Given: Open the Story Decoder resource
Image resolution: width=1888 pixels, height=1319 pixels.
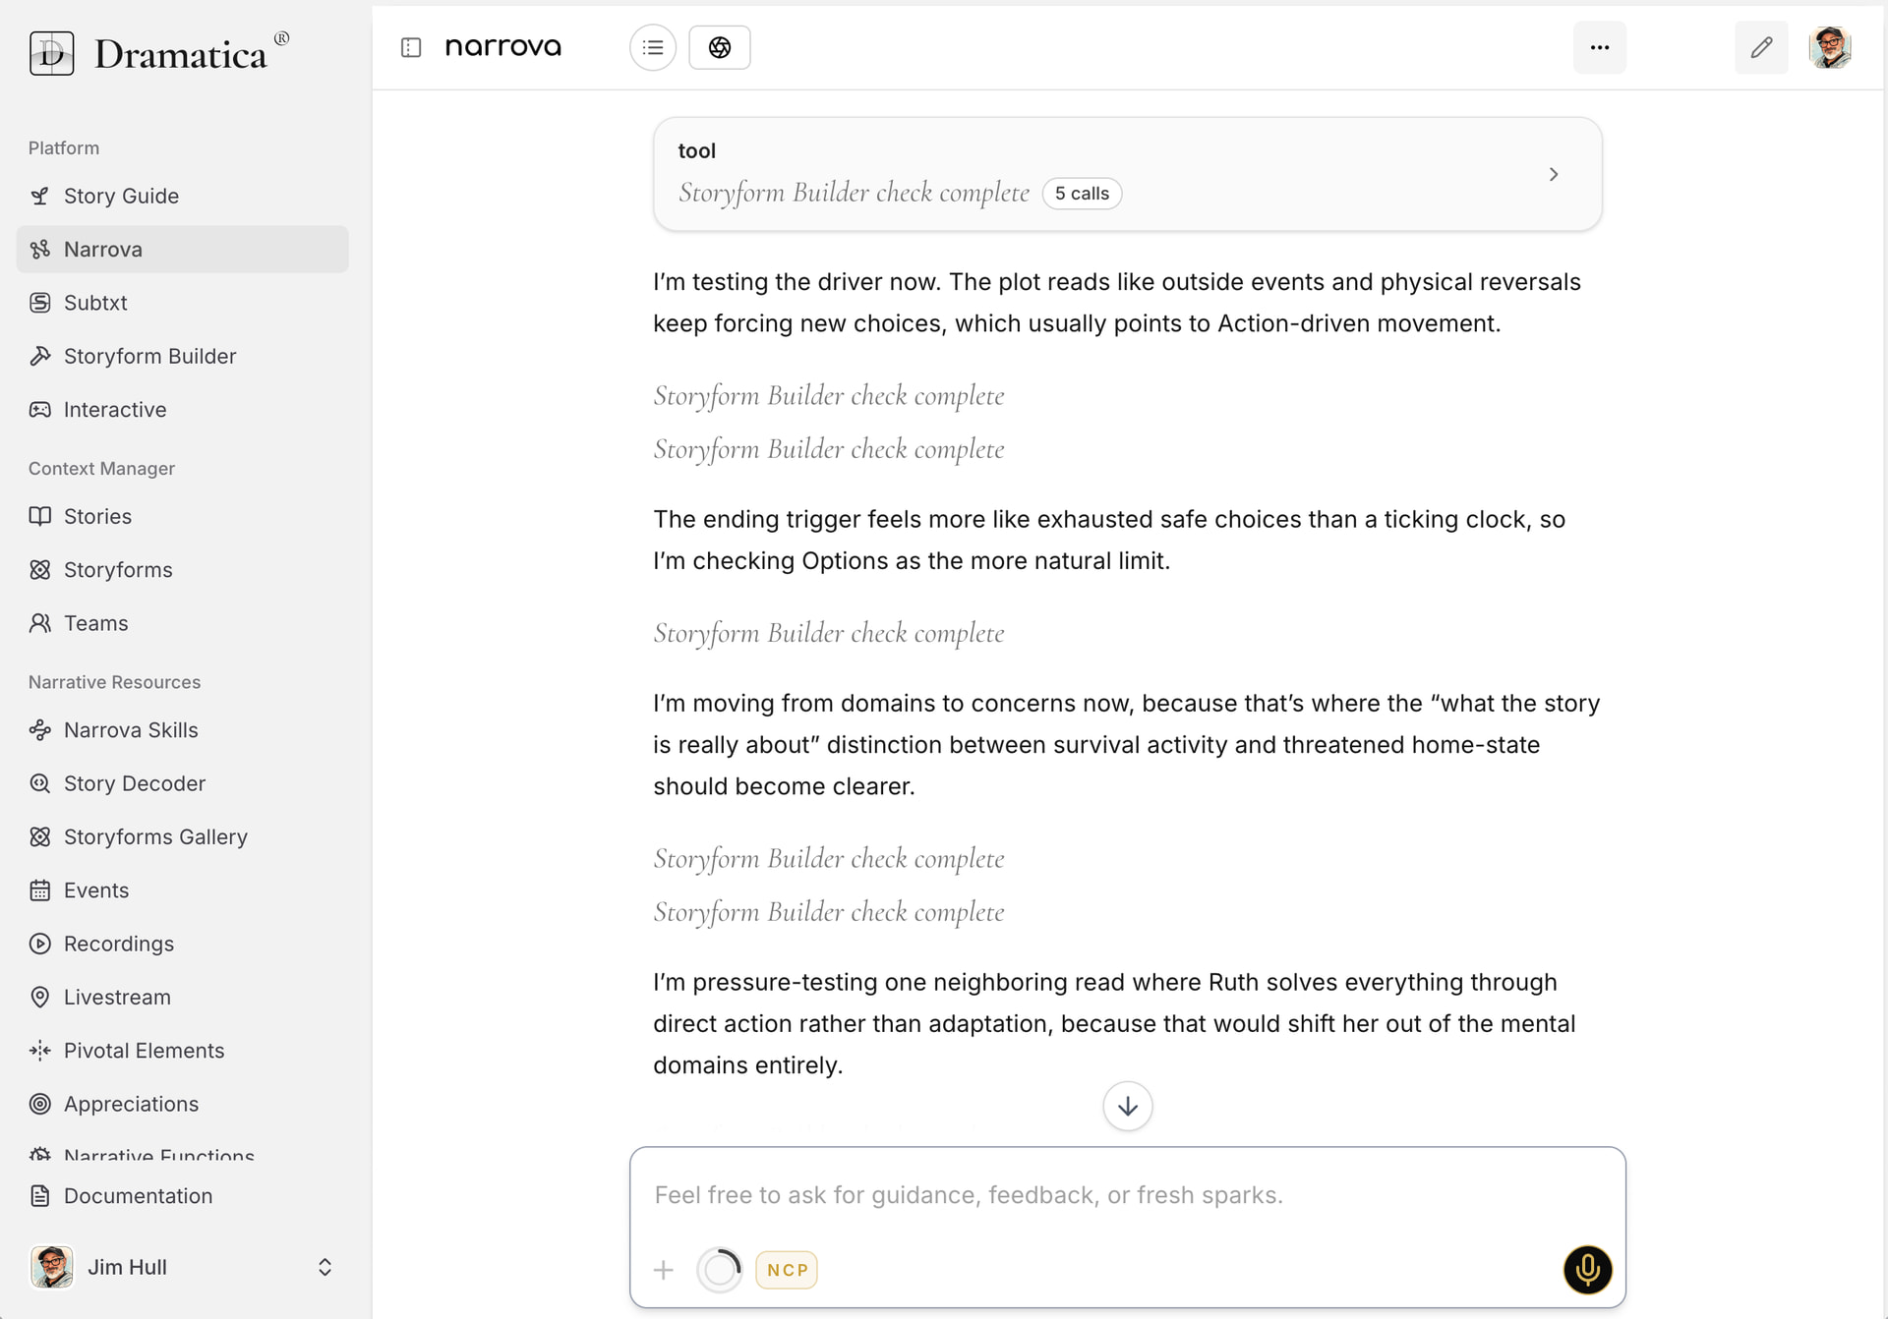Looking at the screenshot, I should tap(134, 783).
